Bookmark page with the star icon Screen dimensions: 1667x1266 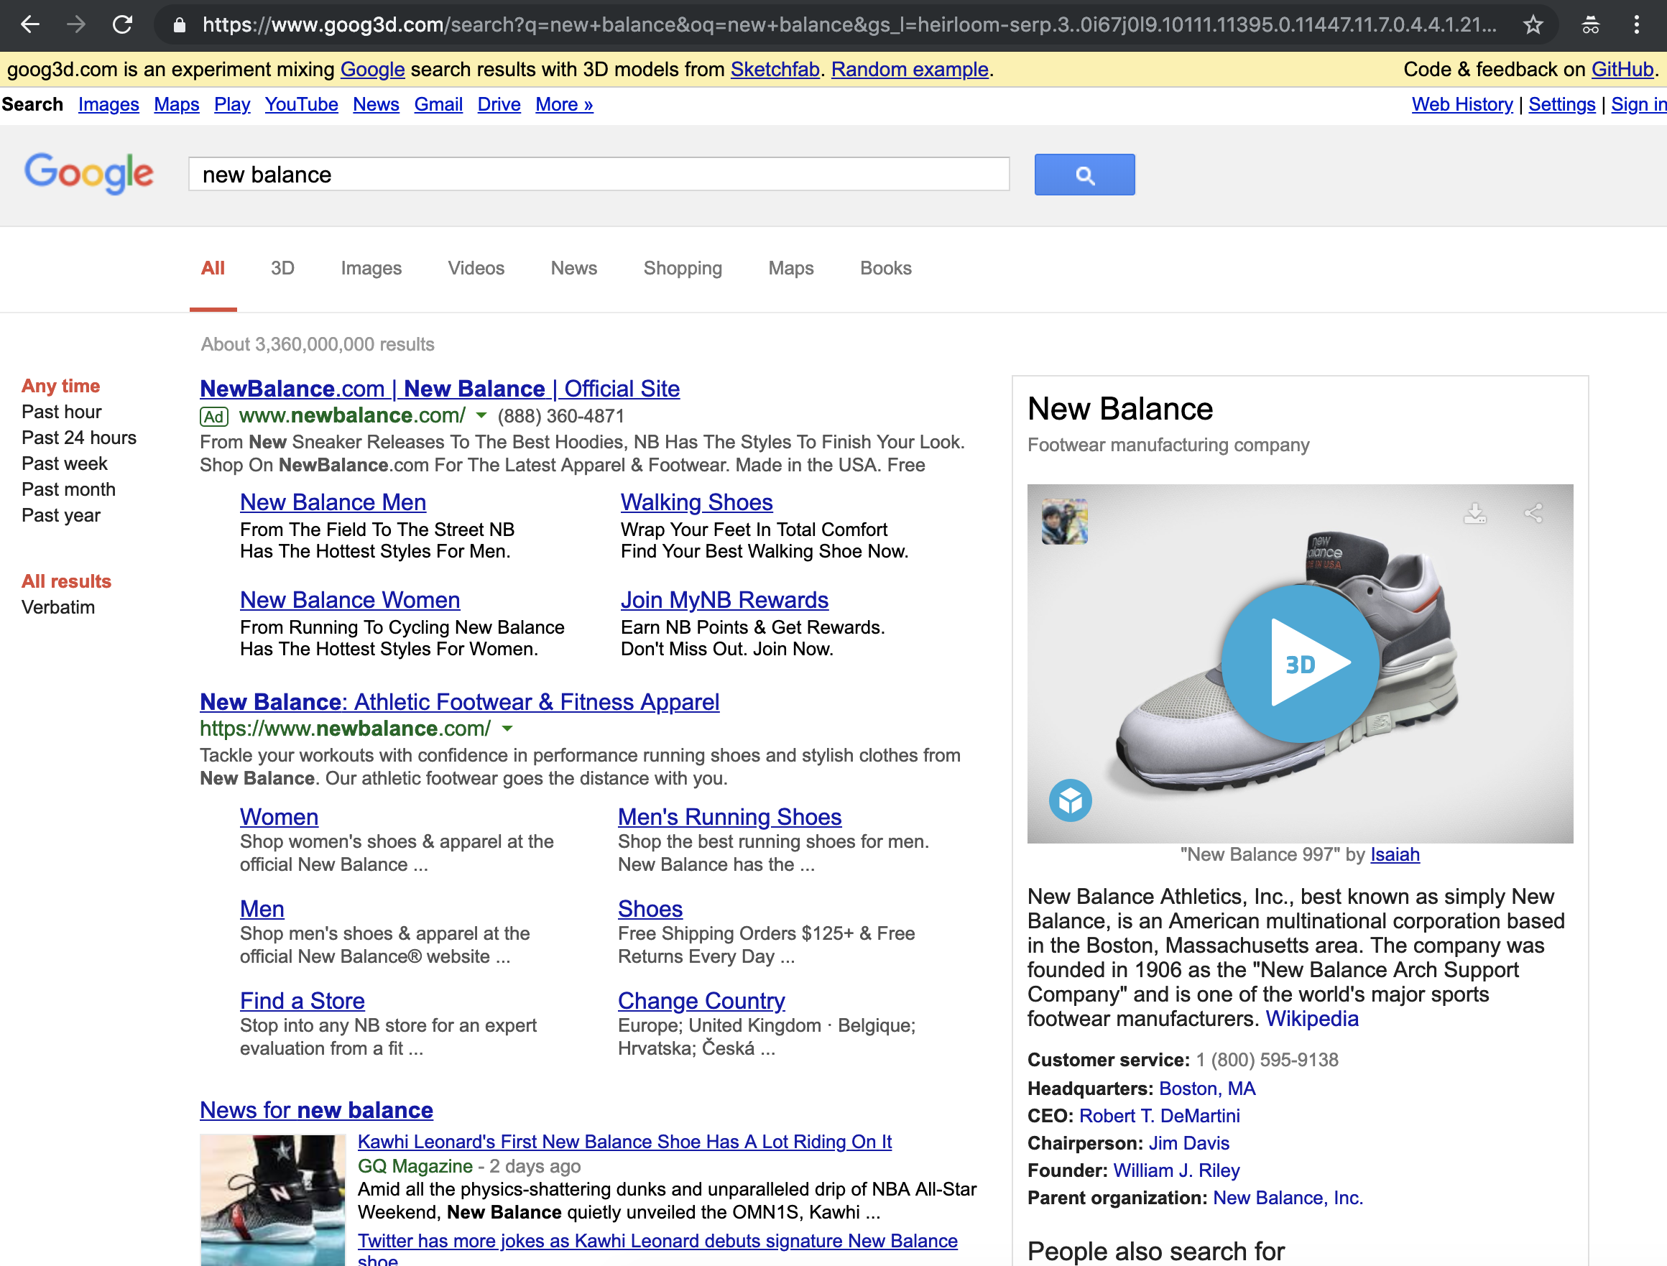coord(1532,25)
